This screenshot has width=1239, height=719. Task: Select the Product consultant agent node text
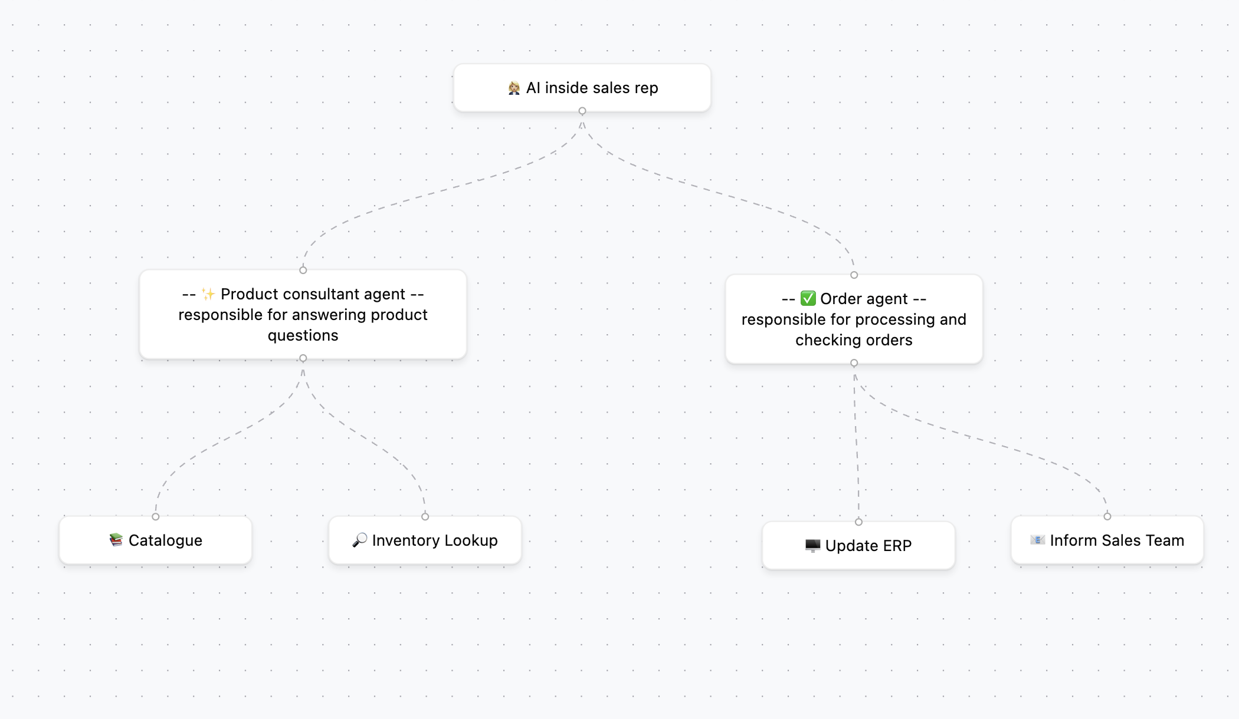[303, 315]
